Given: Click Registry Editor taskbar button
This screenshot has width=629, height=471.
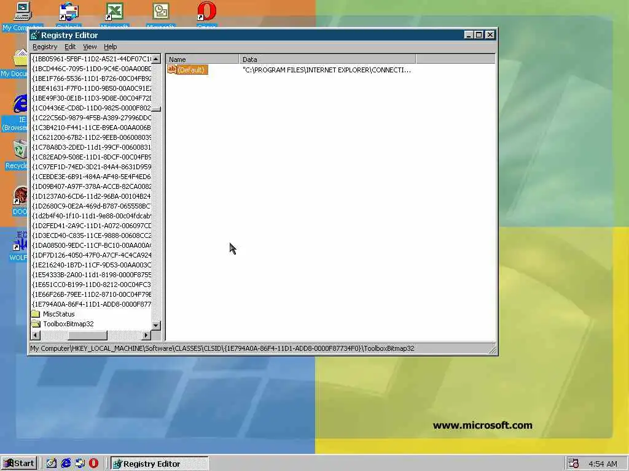Looking at the screenshot, I should tap(159, 464).
